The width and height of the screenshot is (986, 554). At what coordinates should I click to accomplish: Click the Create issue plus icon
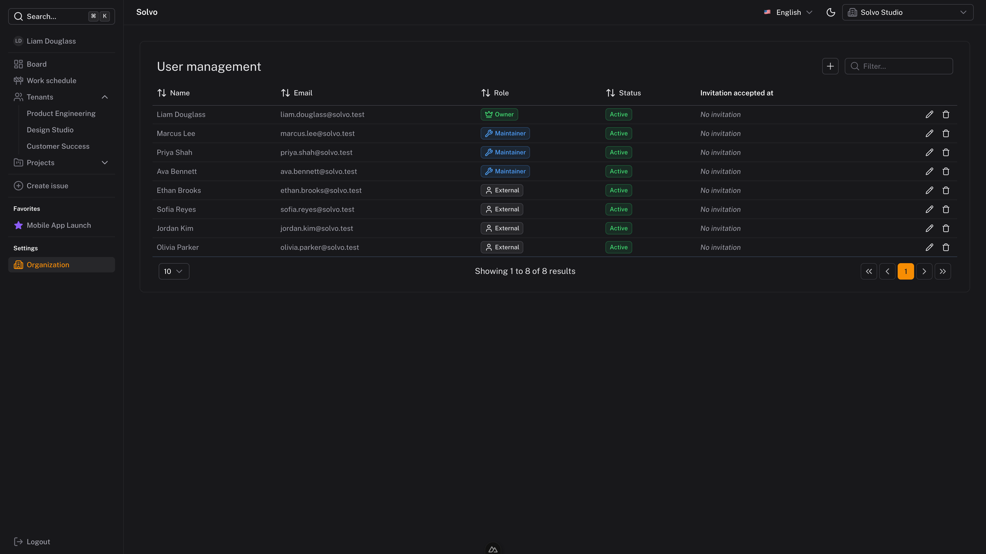point(18,185)
